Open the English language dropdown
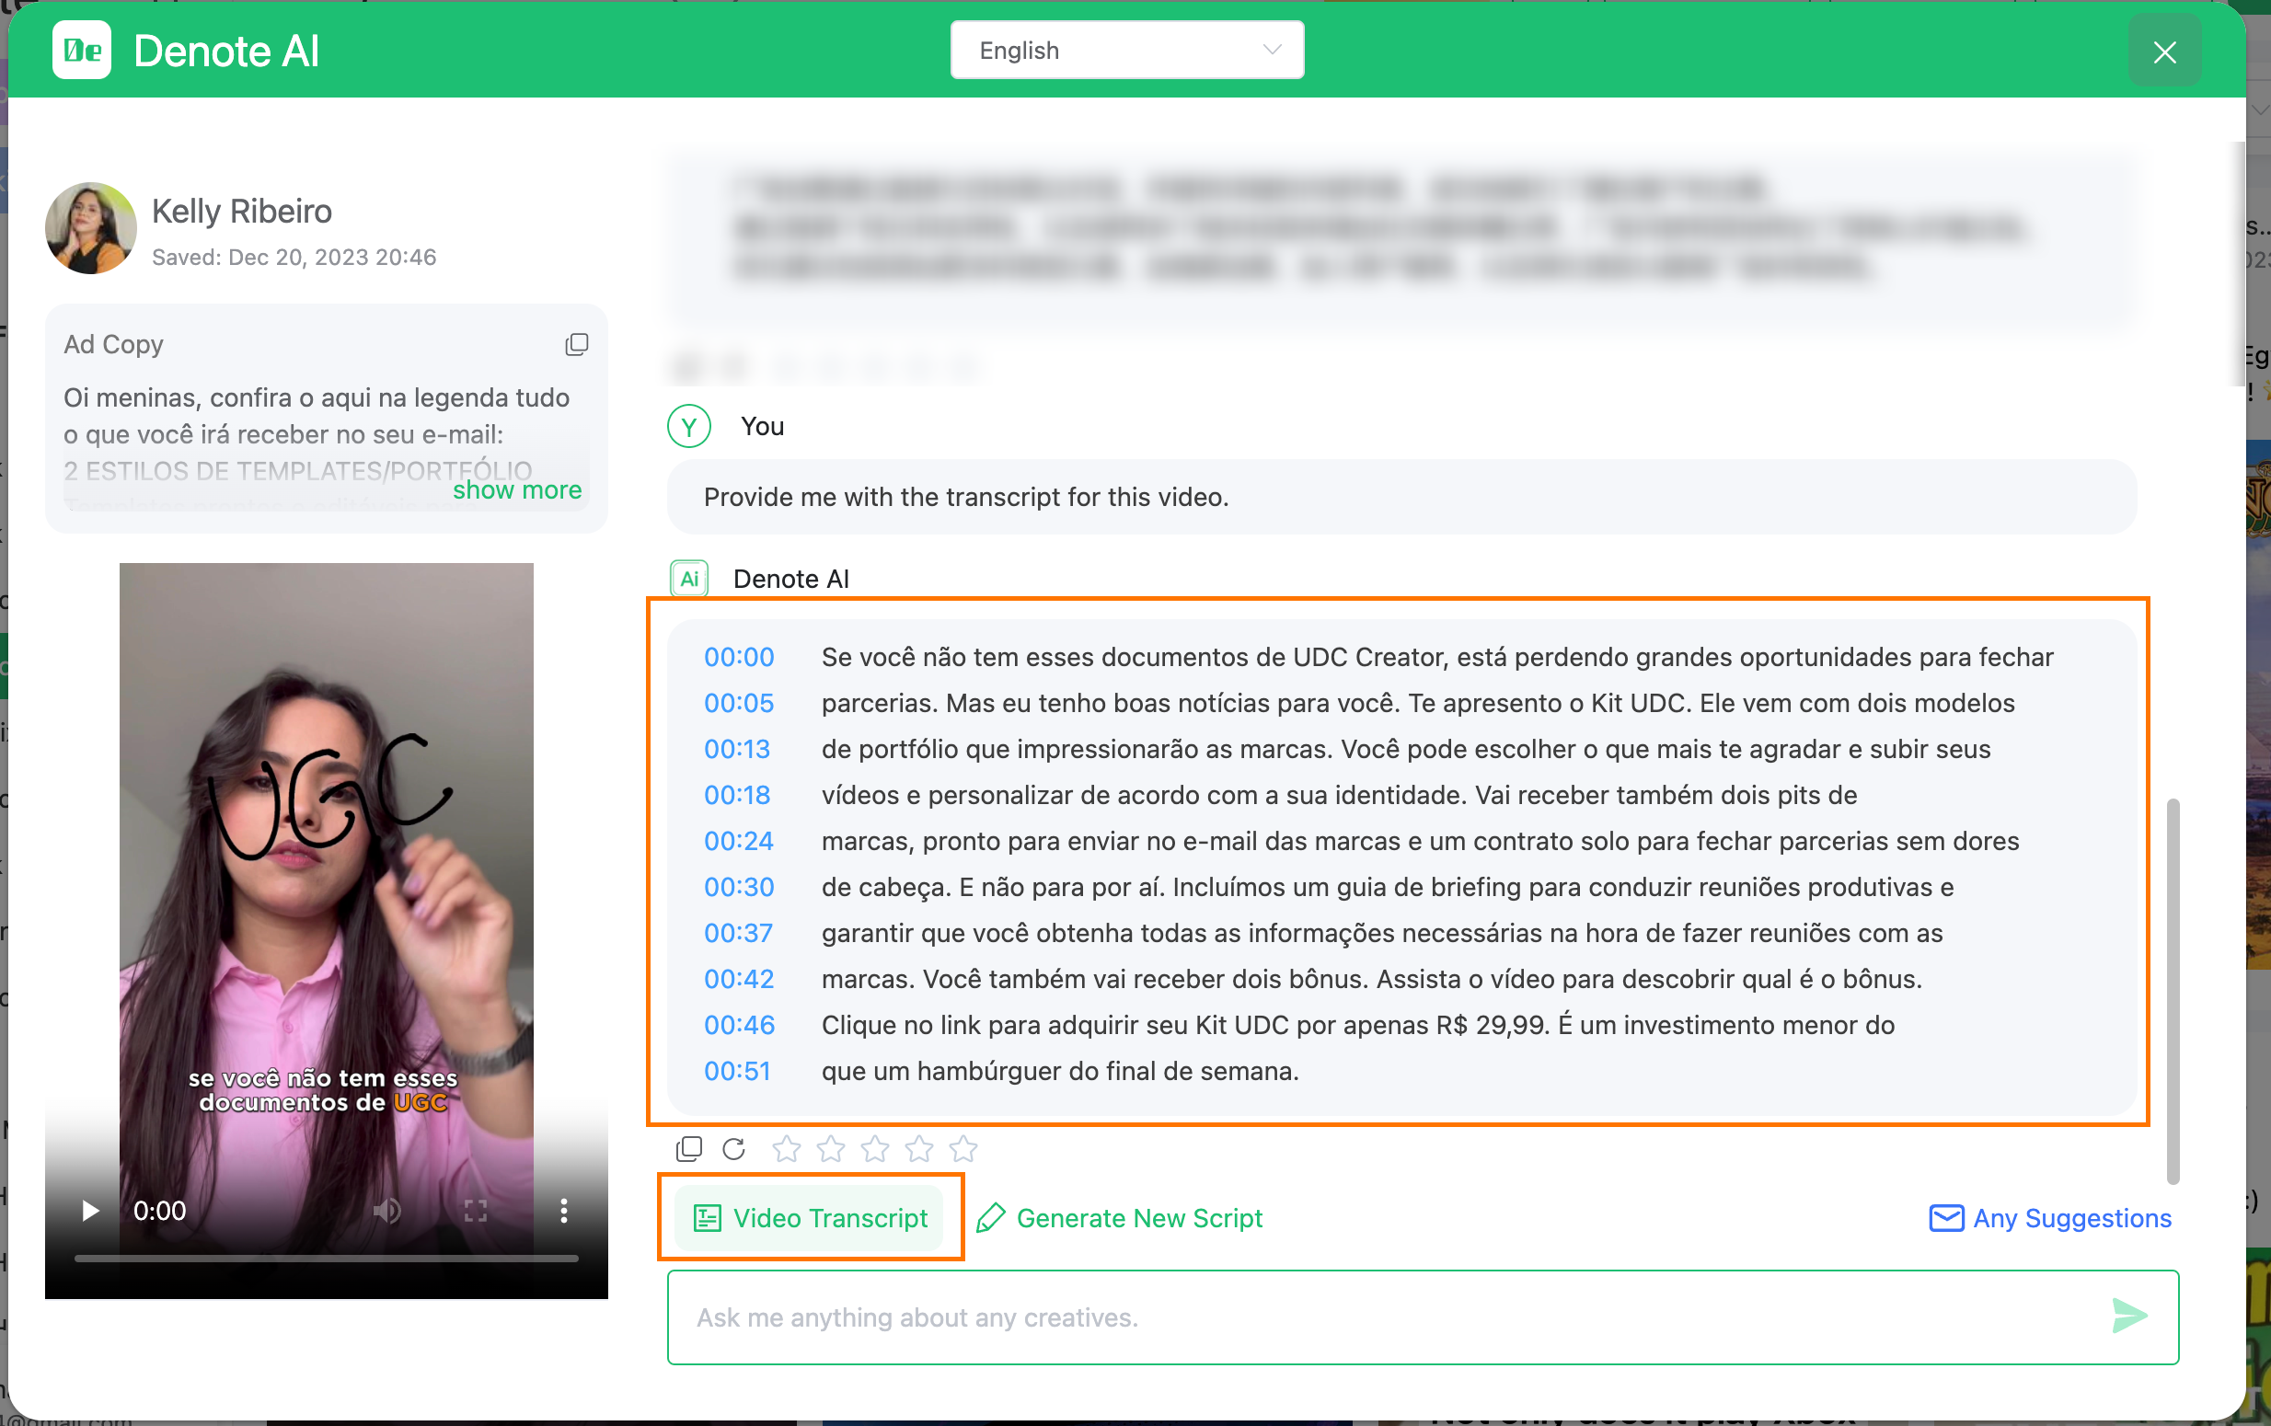 coord(1126,51)
